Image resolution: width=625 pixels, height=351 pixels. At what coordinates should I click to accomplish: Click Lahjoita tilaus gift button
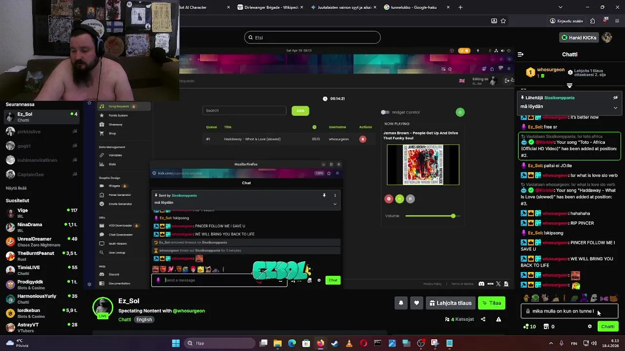[451, 303]
